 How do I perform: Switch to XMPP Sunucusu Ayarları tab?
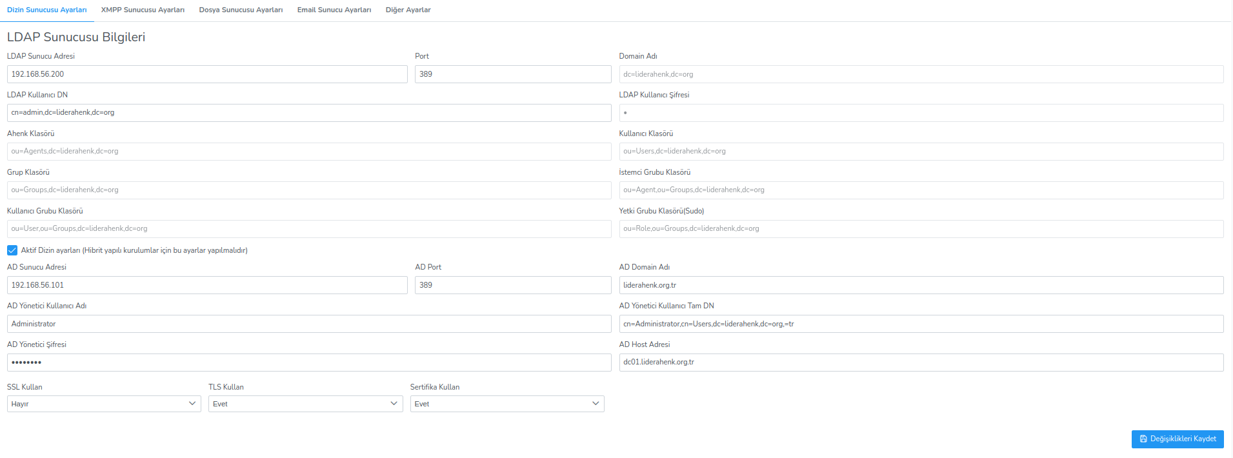coord(143,10)
